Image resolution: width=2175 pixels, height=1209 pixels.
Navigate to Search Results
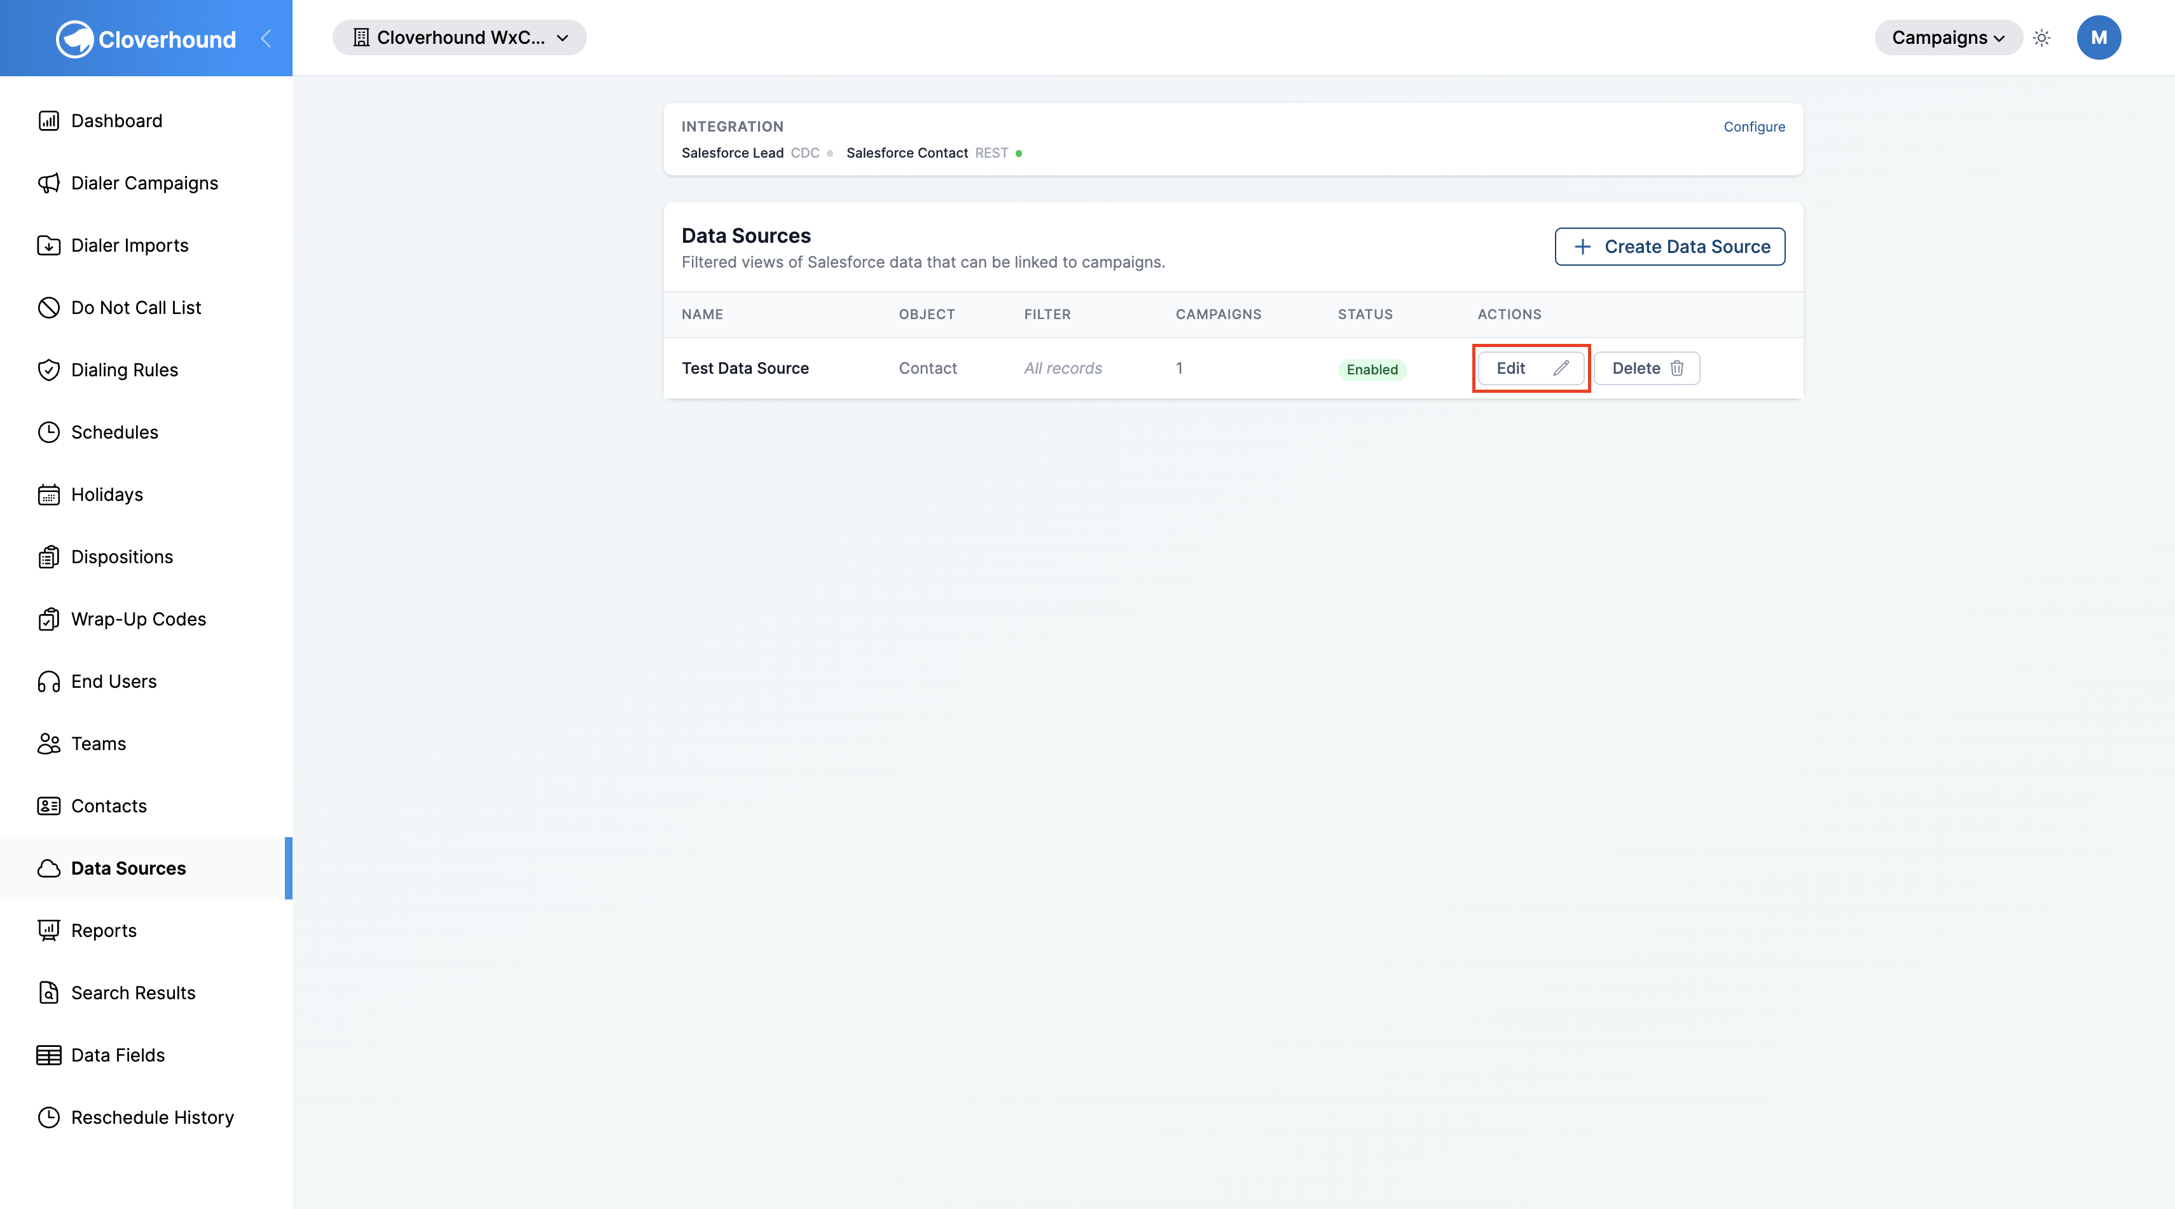146,993
